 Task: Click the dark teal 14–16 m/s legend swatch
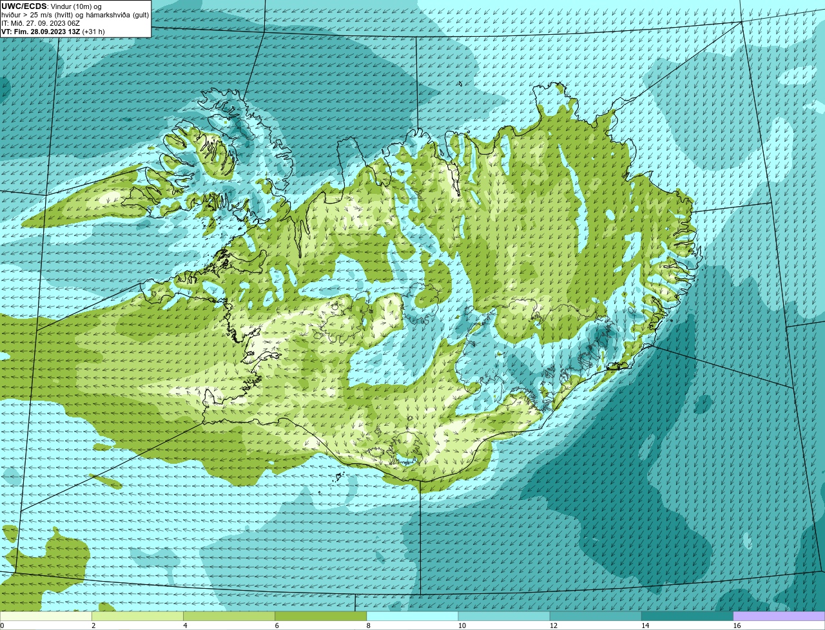click(x=687, y=616)
